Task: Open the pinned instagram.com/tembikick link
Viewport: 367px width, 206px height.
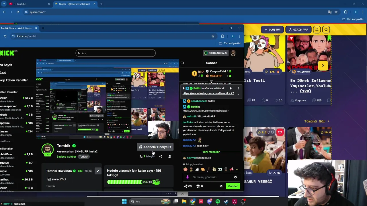Action: (208, 93)
